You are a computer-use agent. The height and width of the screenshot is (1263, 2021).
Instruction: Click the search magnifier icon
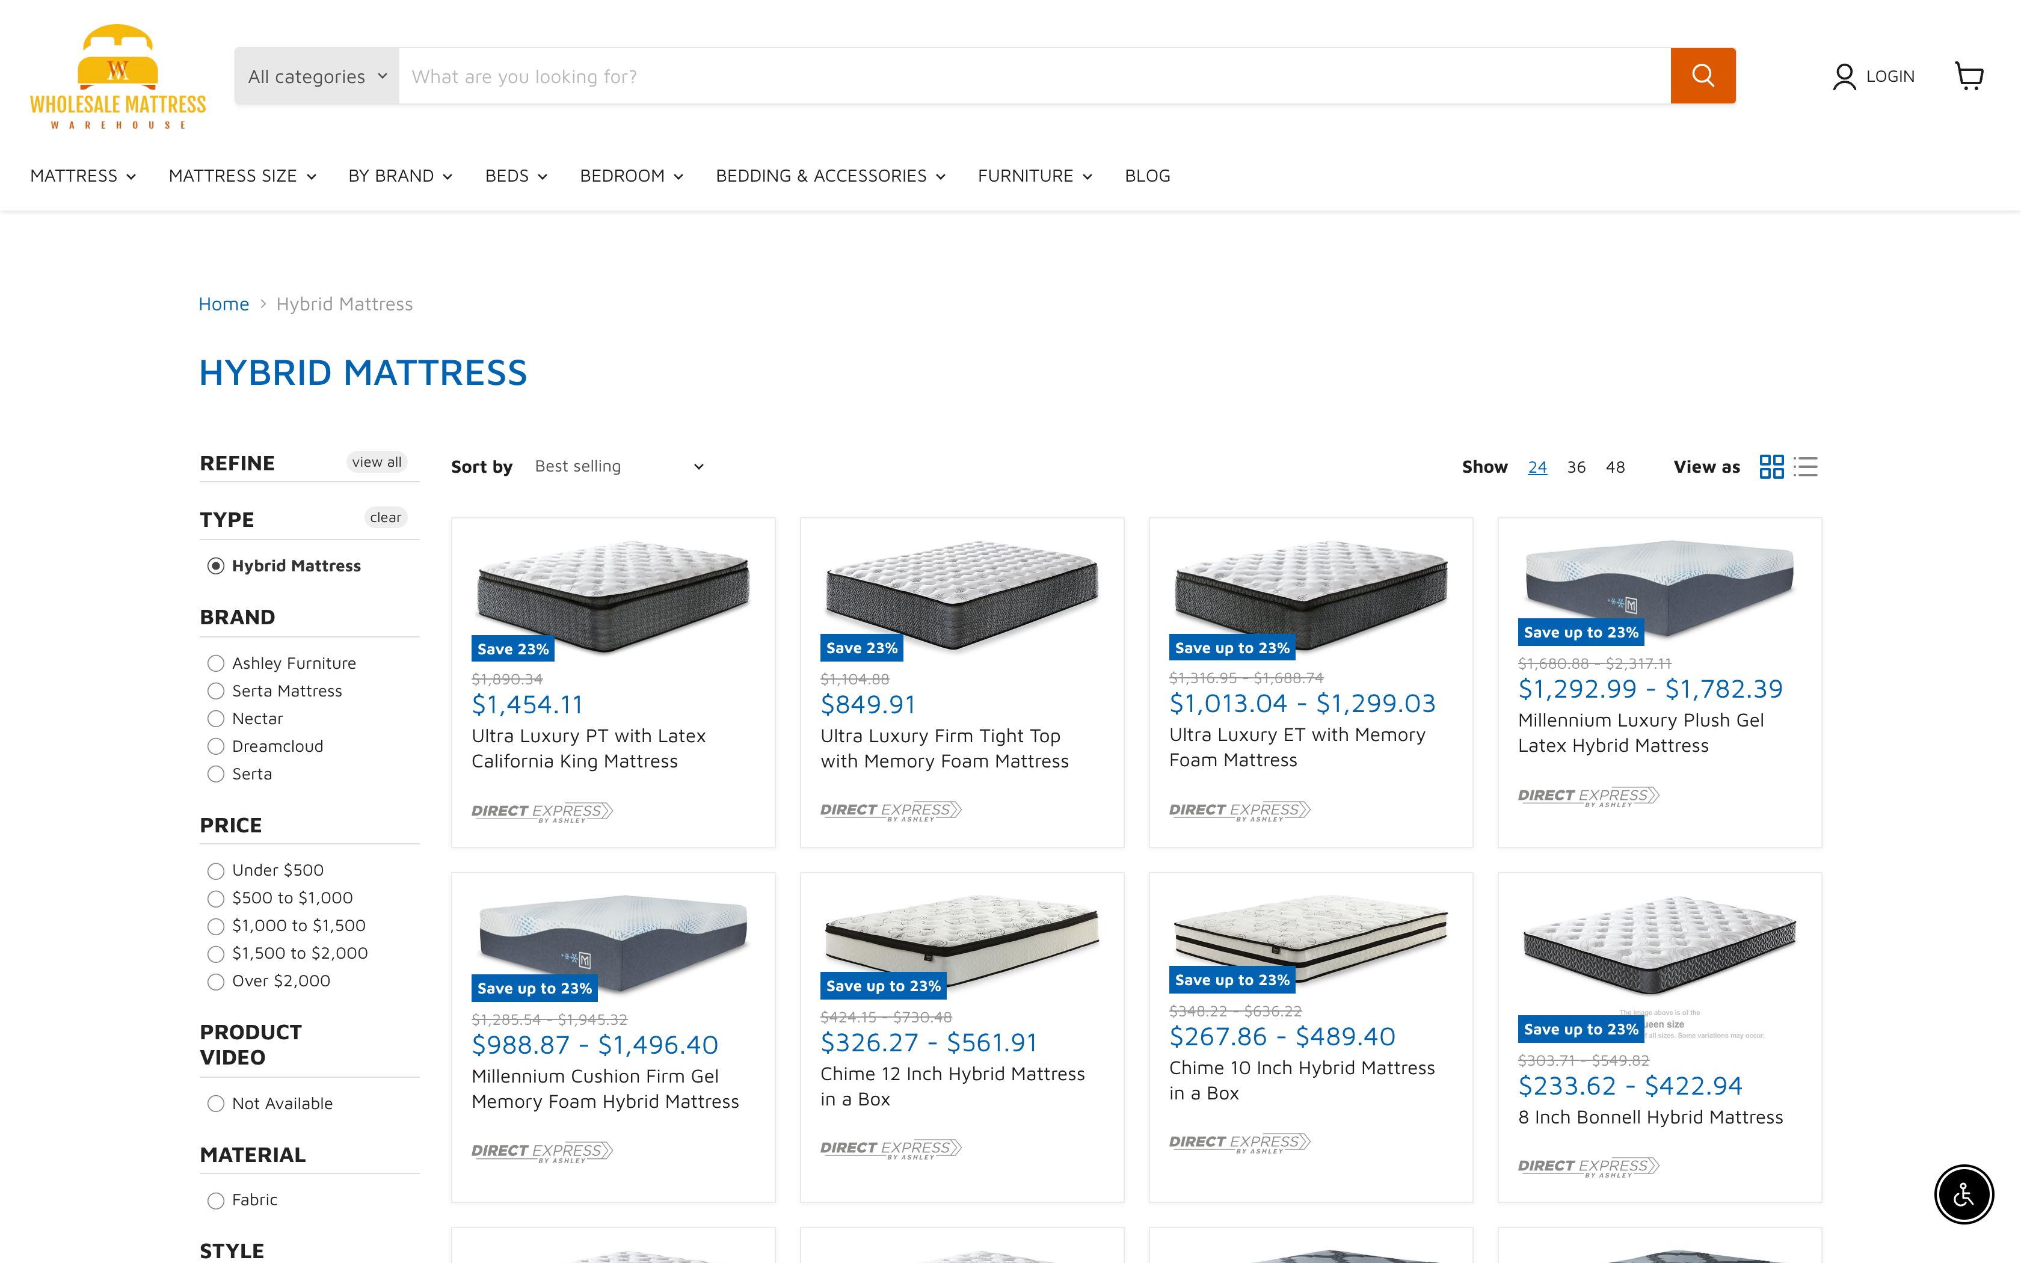(1703, 75)
